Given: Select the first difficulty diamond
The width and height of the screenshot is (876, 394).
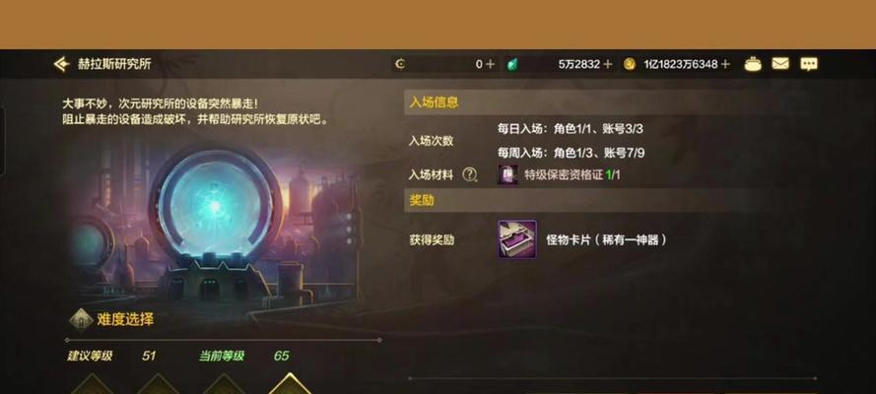Looking at the screenshot, I should pos(93,384).
